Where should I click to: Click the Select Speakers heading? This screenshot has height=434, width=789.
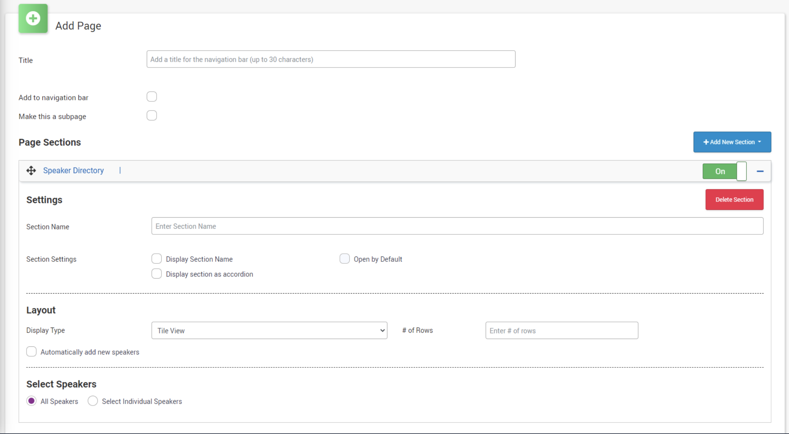pyautogui.click(x=61, y=384)
